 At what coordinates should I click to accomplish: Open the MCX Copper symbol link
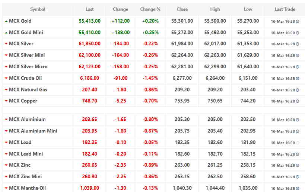[23, 101]
